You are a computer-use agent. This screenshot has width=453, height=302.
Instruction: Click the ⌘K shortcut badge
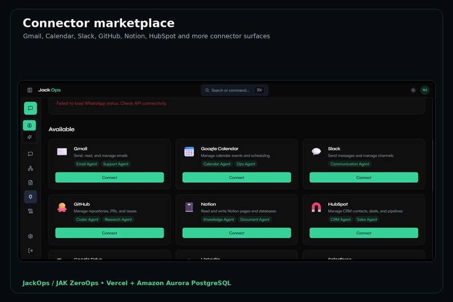tap(260, 90)
